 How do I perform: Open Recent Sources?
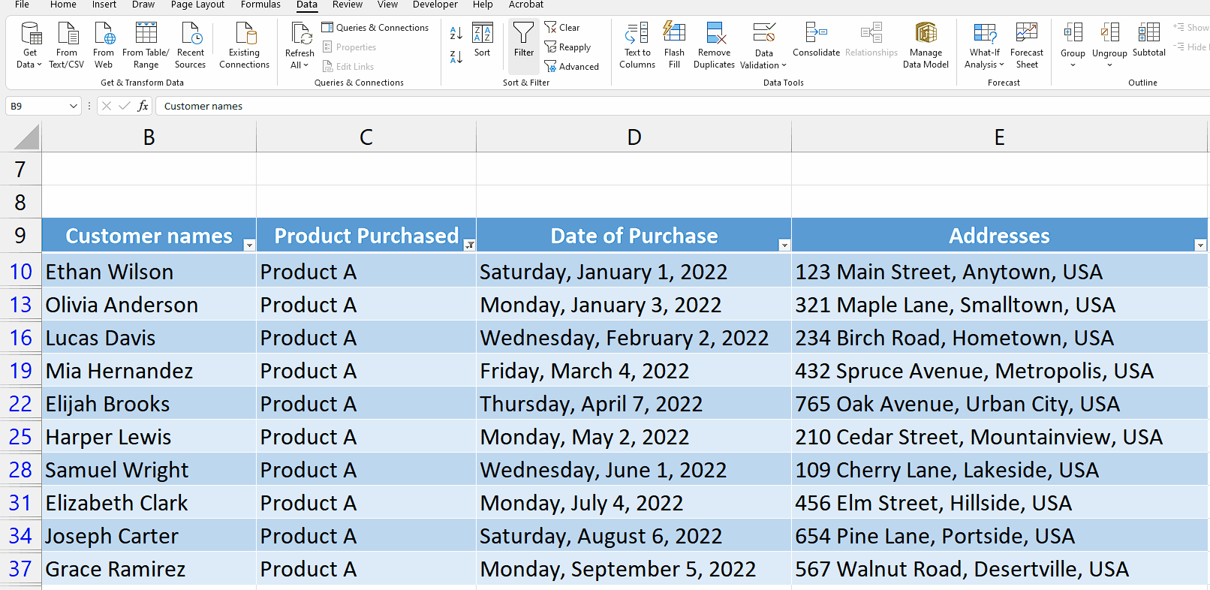pyautogui.click(x=191, y=45)
